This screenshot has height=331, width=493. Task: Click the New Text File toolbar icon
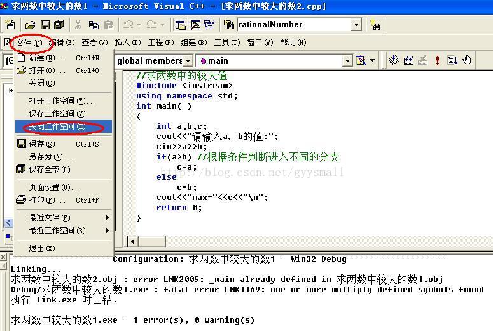(x=10, y=25)
